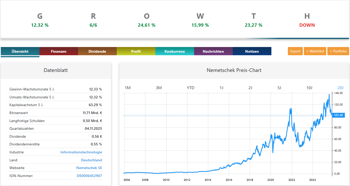350x186 pixels.
Task: Click the Export button
Action: (295, 51)
